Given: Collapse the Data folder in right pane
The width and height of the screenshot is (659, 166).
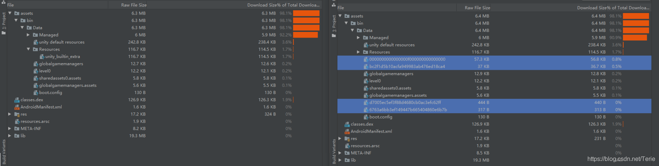Looking at the screenshot, I should tap(352, 30).
